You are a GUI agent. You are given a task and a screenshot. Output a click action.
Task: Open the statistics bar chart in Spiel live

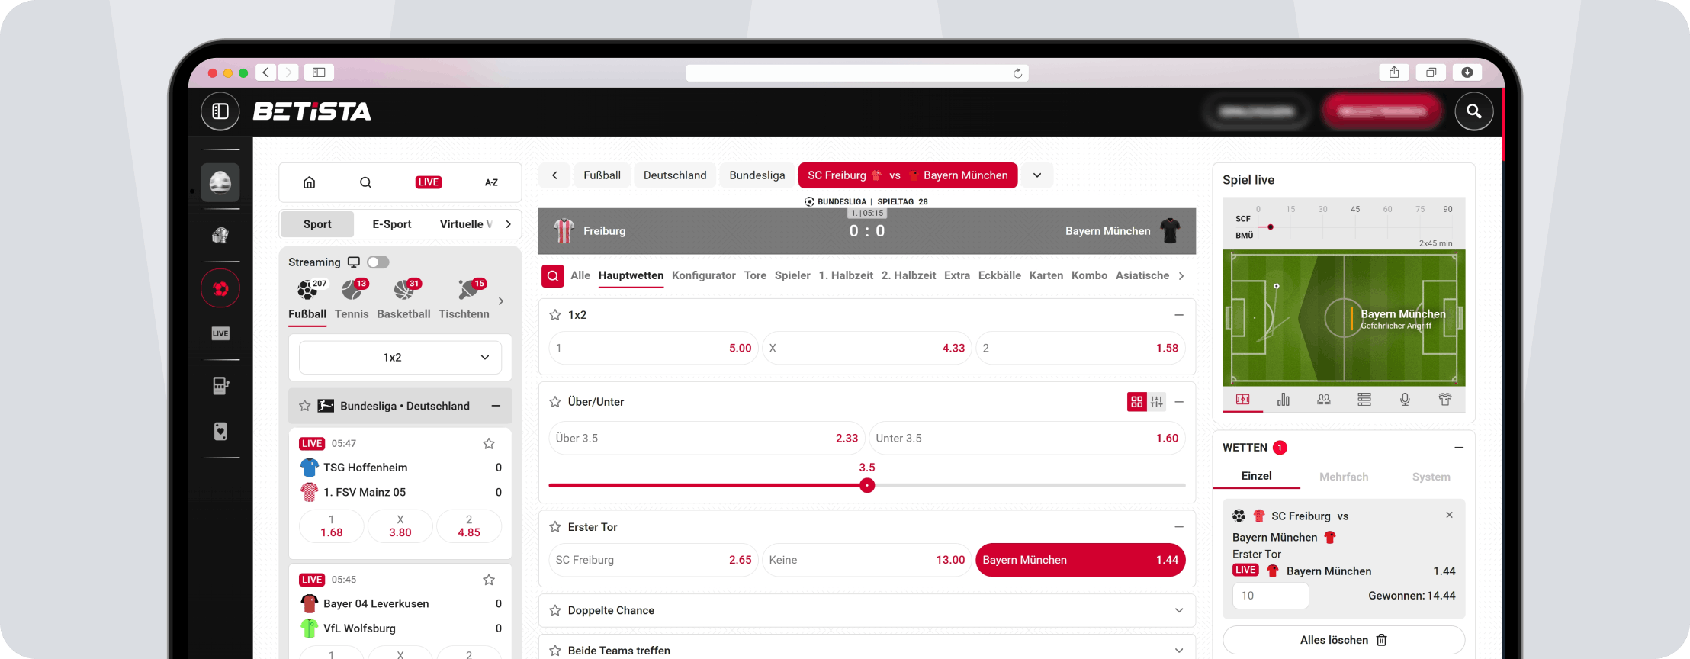click(1284, 400)
